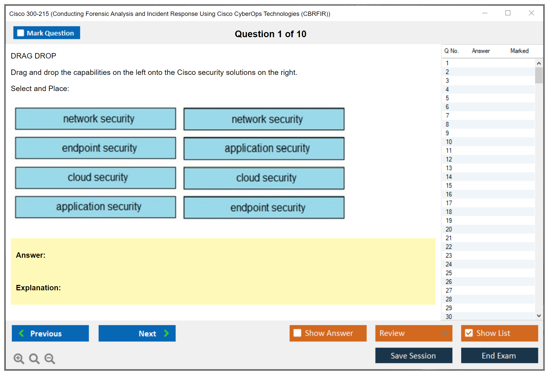Click the reset zoom magnifier icon

click(34, 358)
